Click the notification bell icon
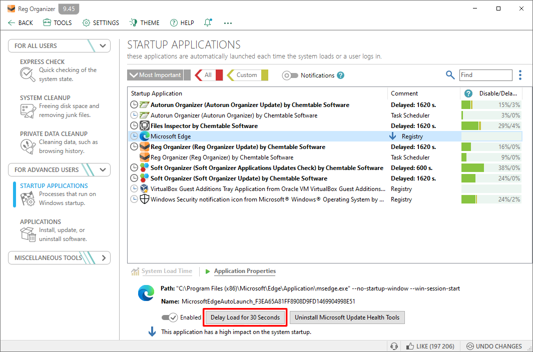Viewport: 533px width, 352px height. 208,22
